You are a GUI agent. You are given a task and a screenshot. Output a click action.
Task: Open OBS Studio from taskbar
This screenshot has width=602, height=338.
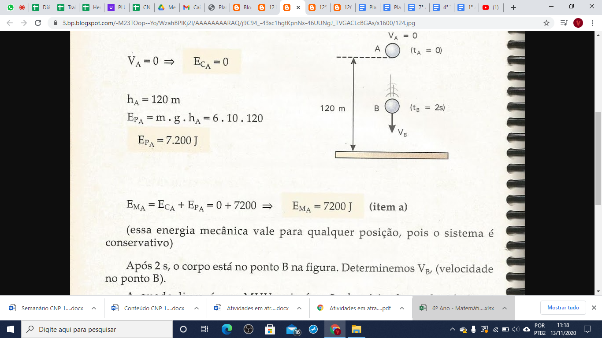248,329
